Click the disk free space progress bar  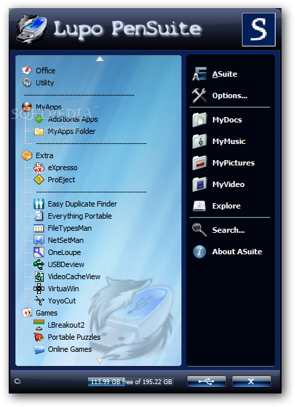(131, 382)
